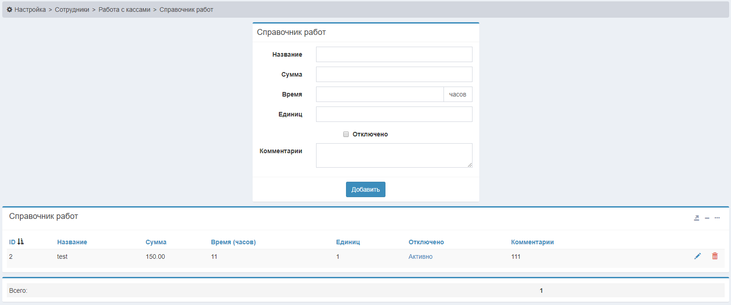Sort table by Название column
Screen dimensions: 731x305
pyautogui.click(x=72, y=242)
